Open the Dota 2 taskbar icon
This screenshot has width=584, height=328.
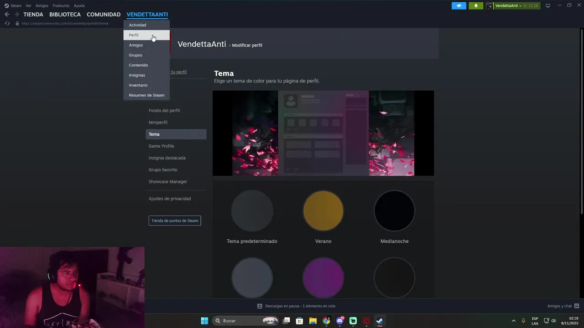click(366, 321)
